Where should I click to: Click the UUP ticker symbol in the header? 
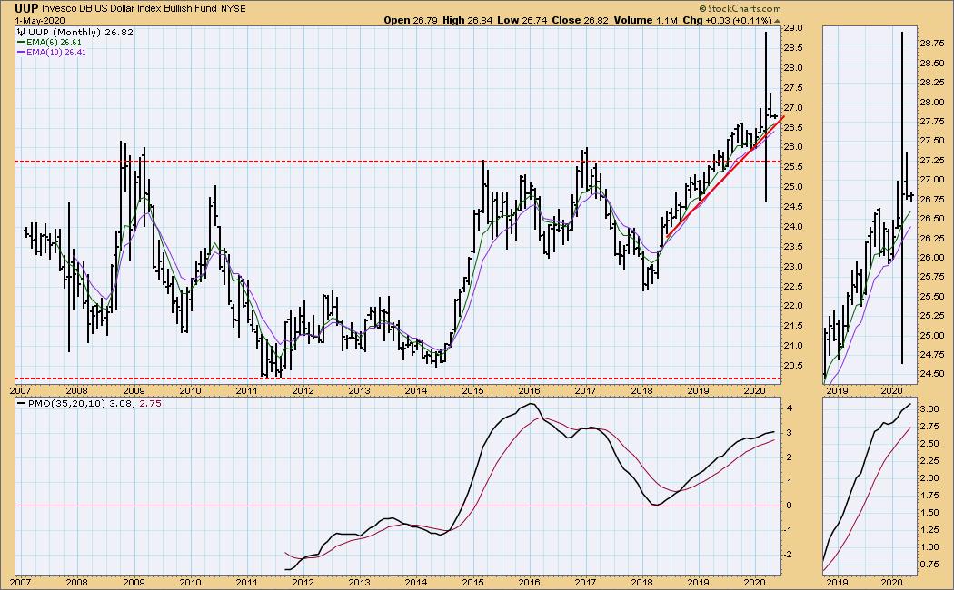(x=26, y=8)
